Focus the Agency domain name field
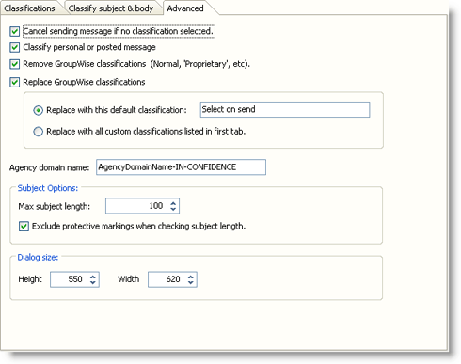 (181, 167)
